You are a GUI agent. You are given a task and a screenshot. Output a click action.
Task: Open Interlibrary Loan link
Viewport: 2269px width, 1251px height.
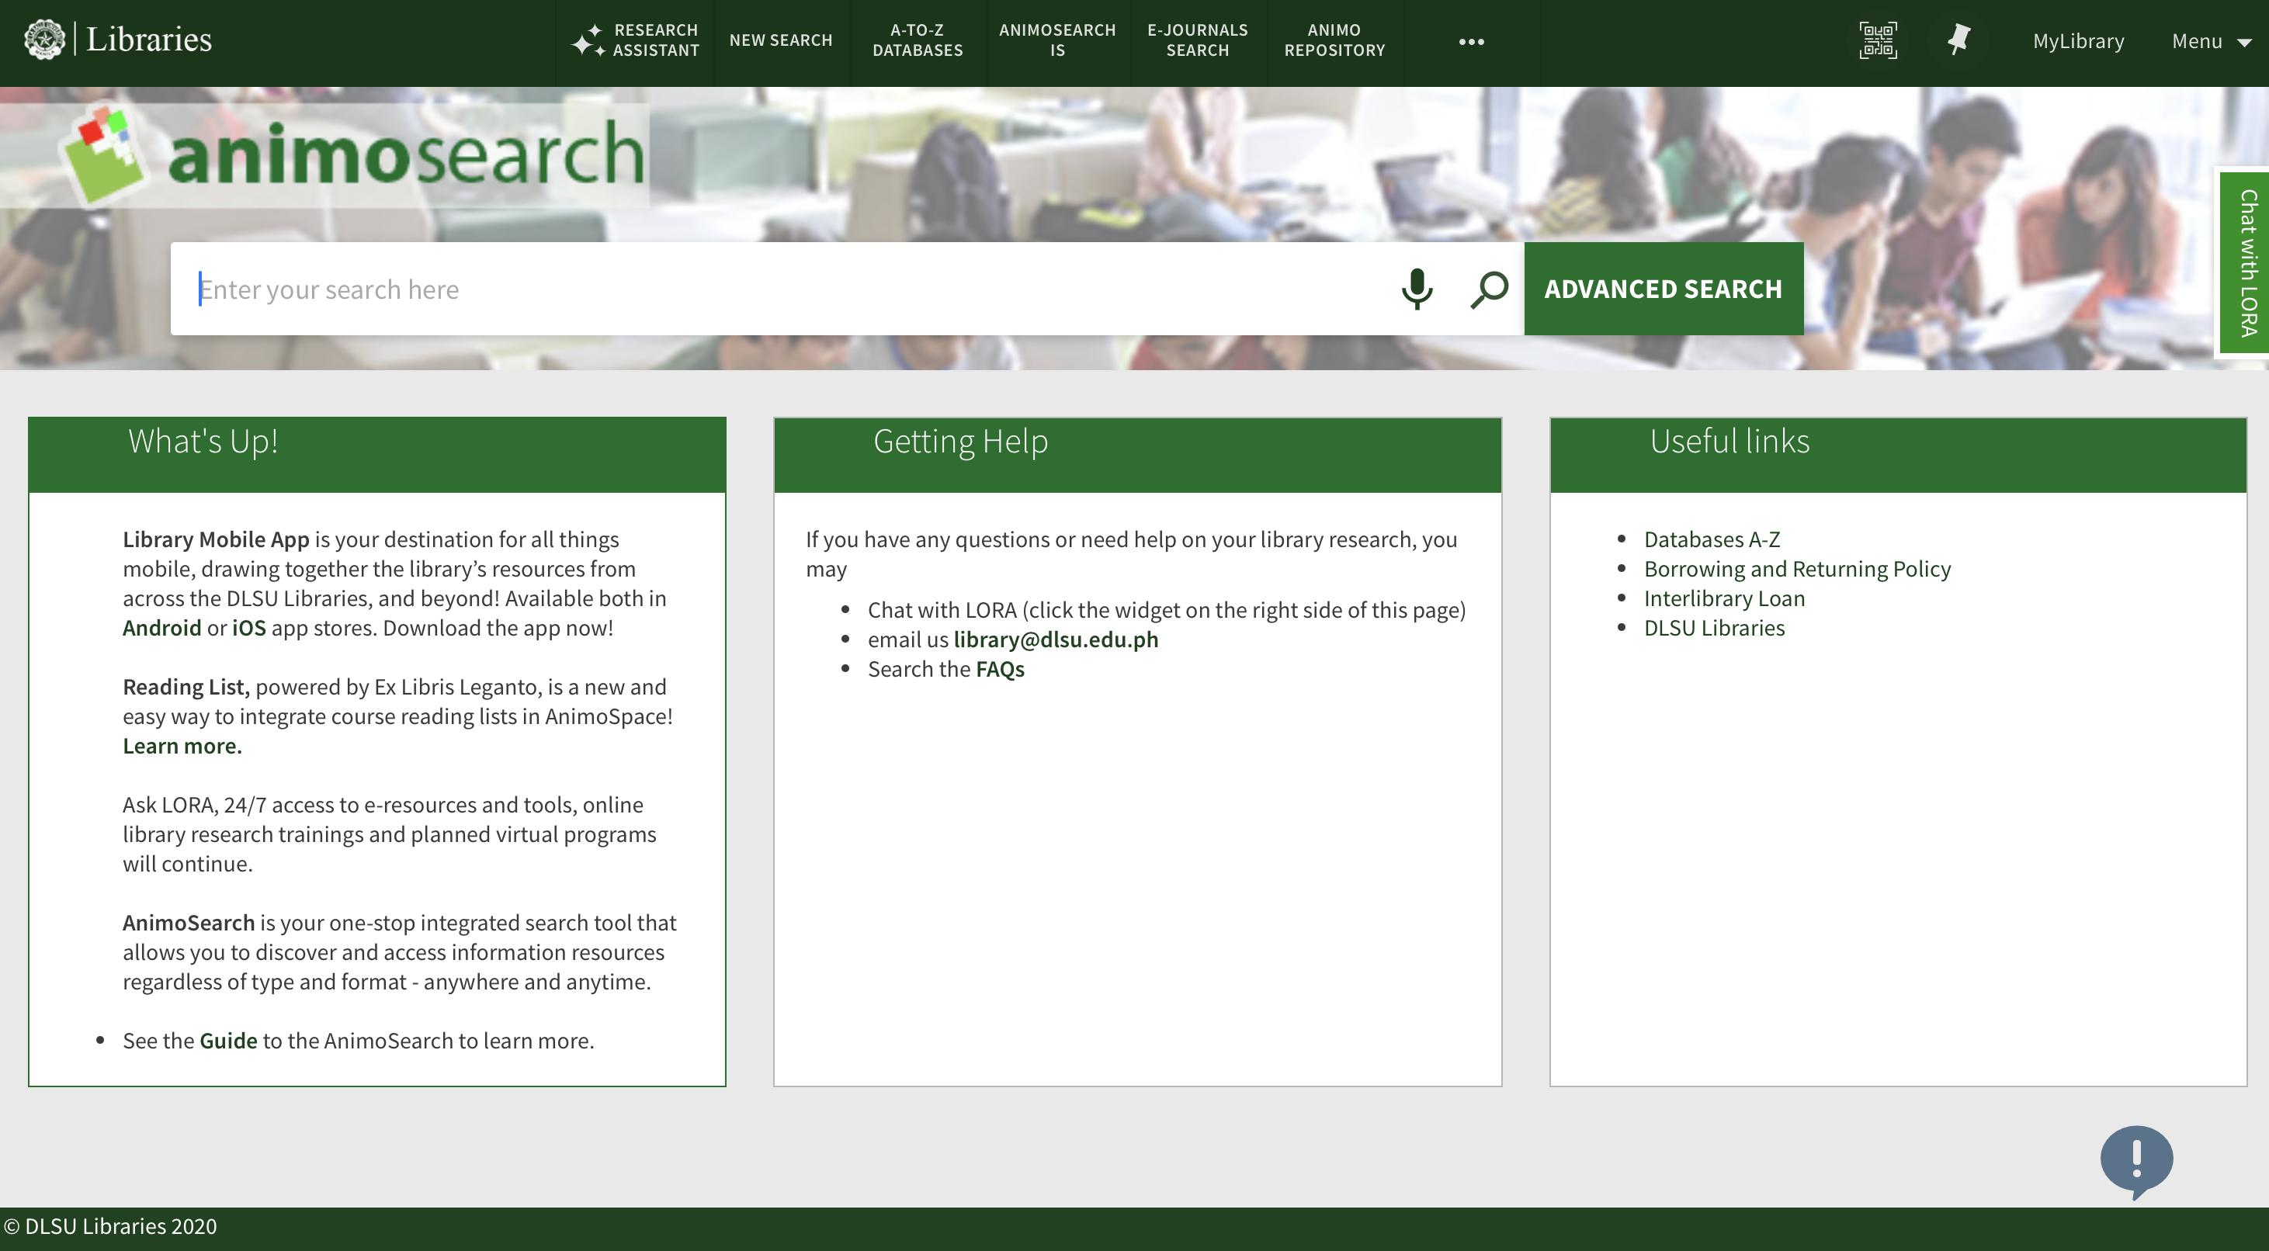(x=1724, y=598)
